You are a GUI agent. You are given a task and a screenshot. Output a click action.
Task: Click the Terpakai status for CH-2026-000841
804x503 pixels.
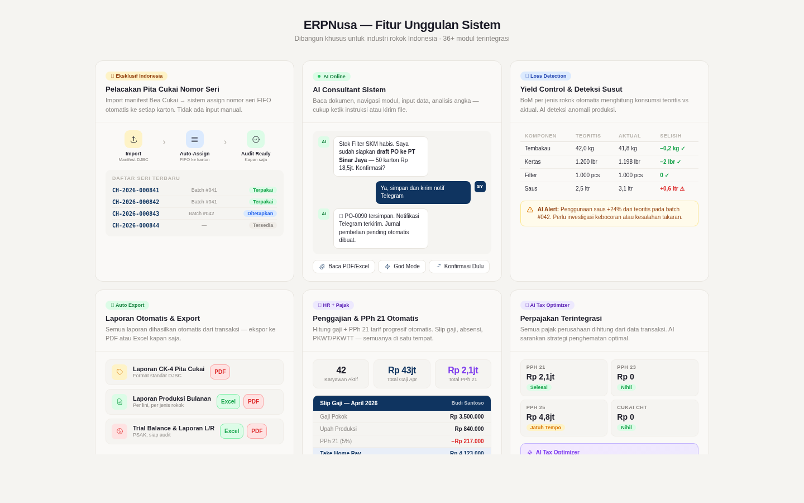(263, 190)
